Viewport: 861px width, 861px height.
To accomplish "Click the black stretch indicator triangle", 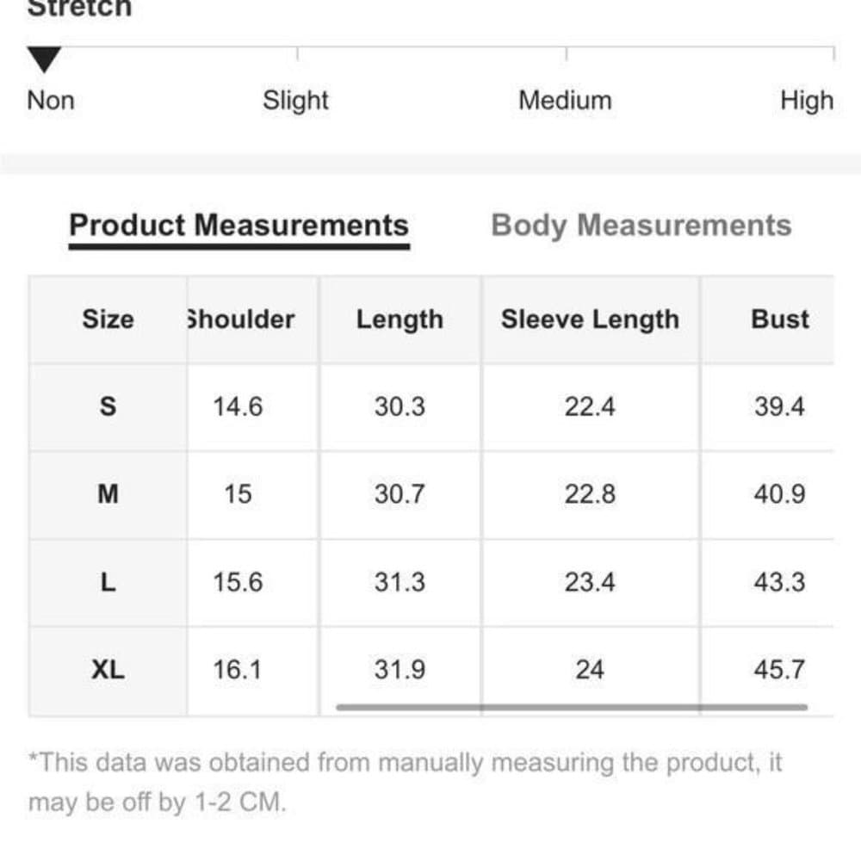I will (44, 60).
